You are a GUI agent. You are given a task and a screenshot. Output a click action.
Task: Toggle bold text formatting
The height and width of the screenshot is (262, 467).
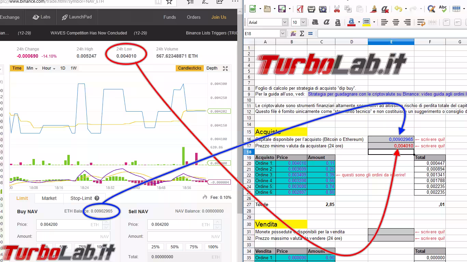315,22
